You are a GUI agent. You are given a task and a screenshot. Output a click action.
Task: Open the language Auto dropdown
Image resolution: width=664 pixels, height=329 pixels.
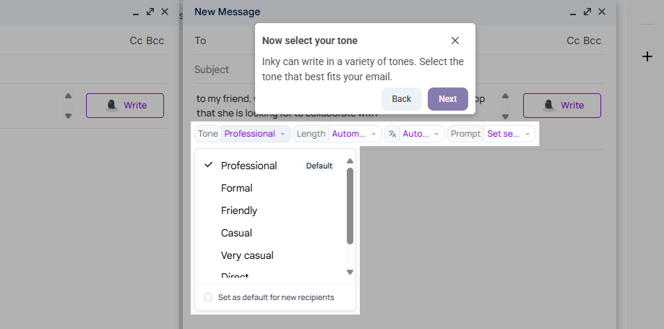click(422, 134)
